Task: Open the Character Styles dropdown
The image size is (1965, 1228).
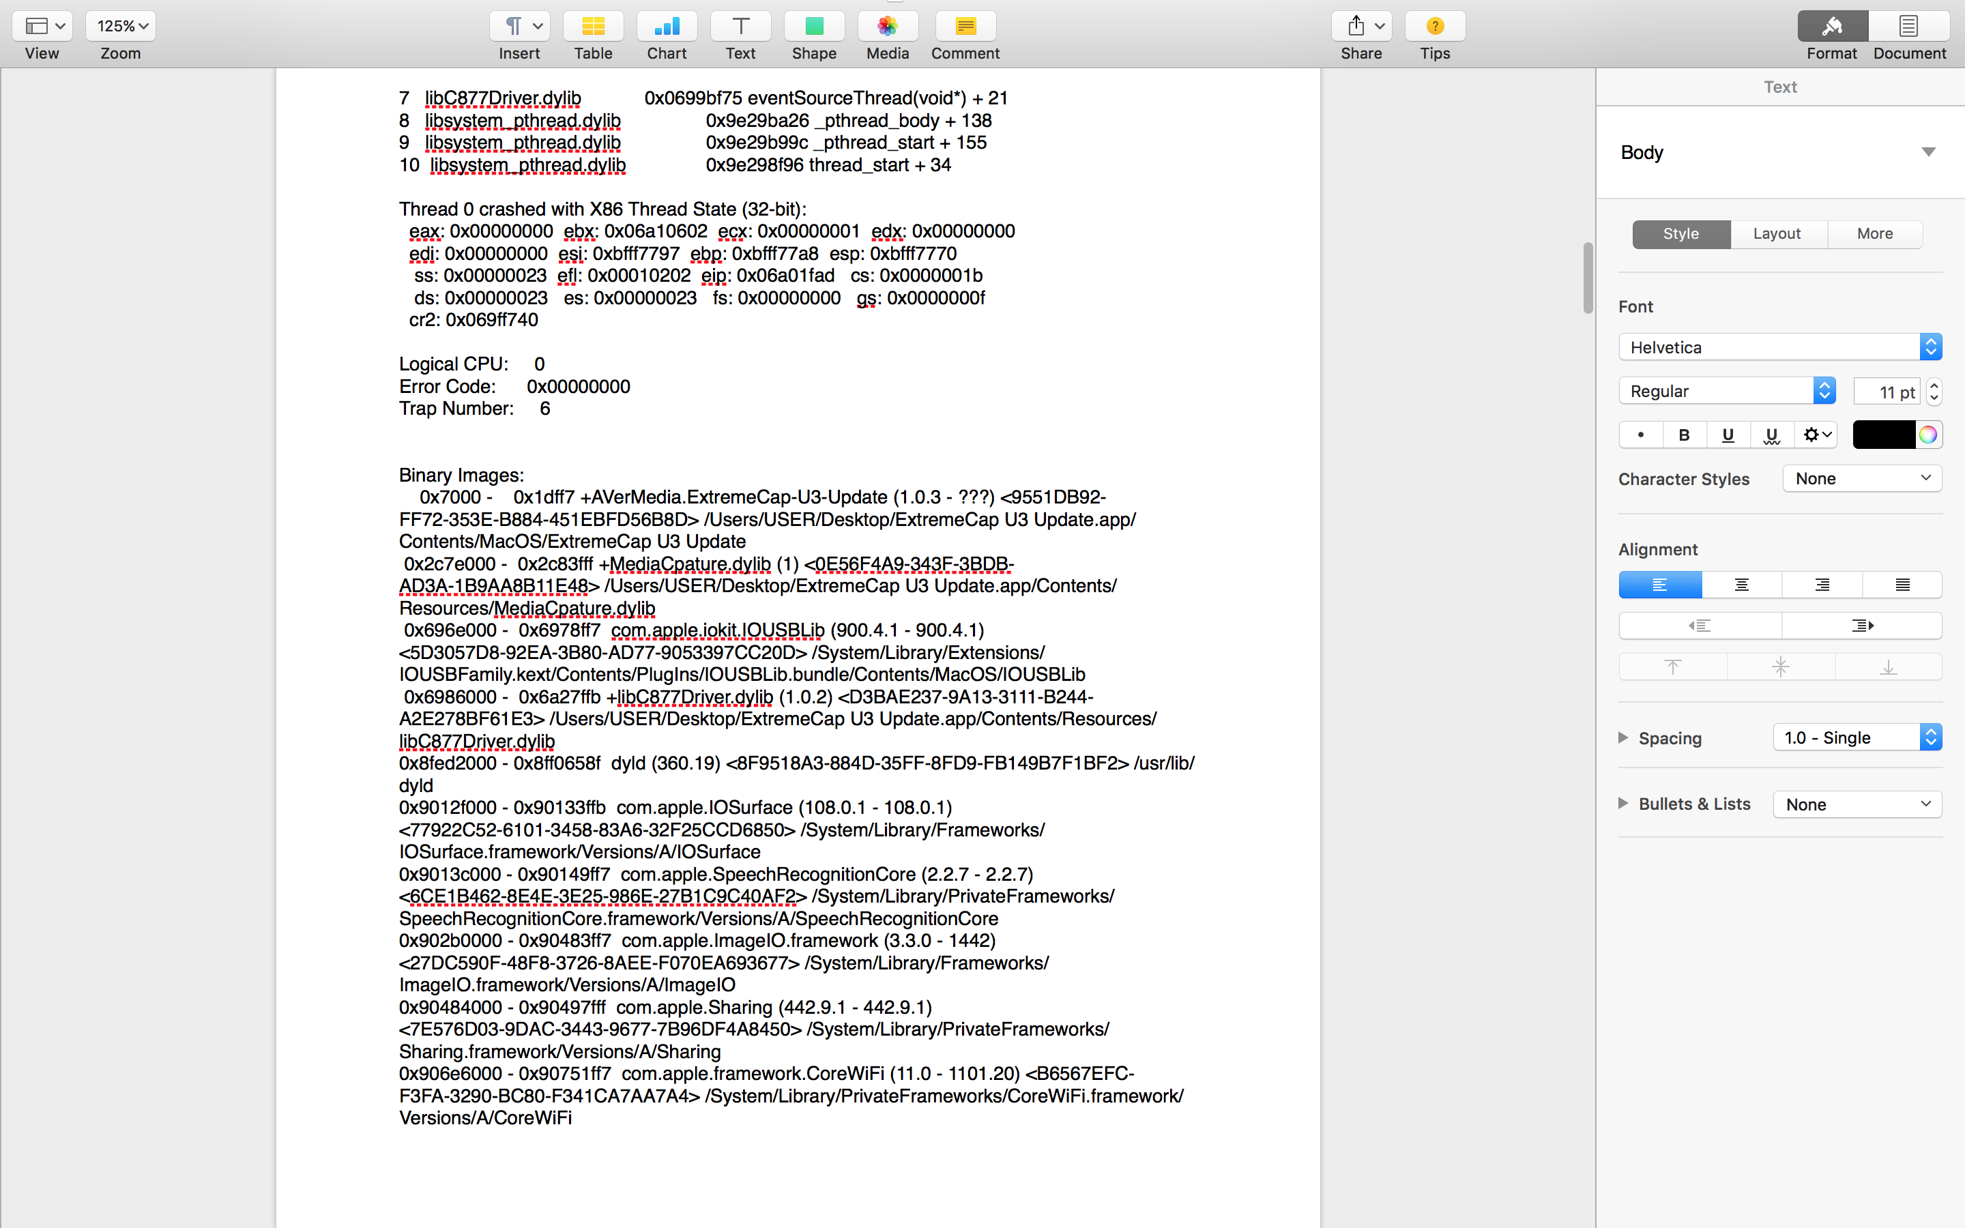Action: click(1861, 478)
